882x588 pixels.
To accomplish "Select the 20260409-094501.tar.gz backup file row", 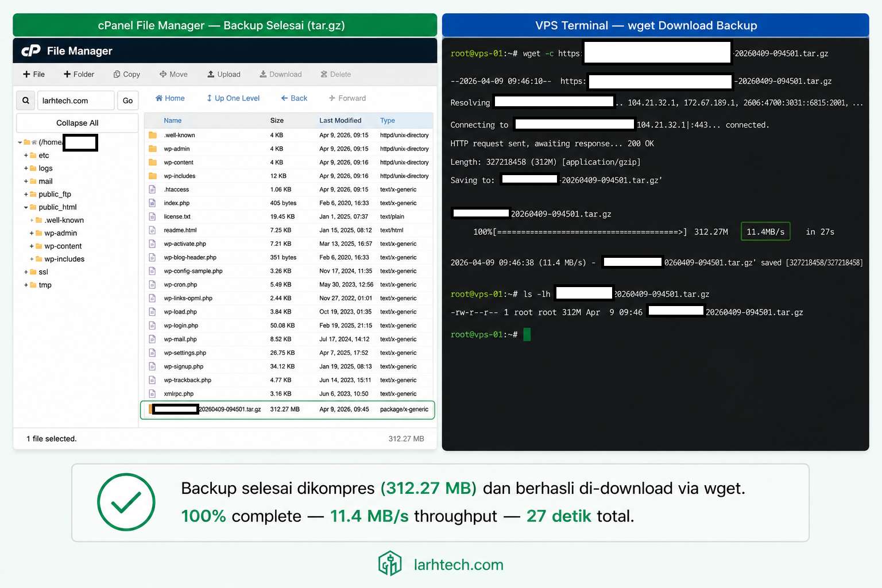I will coord(288,409).
